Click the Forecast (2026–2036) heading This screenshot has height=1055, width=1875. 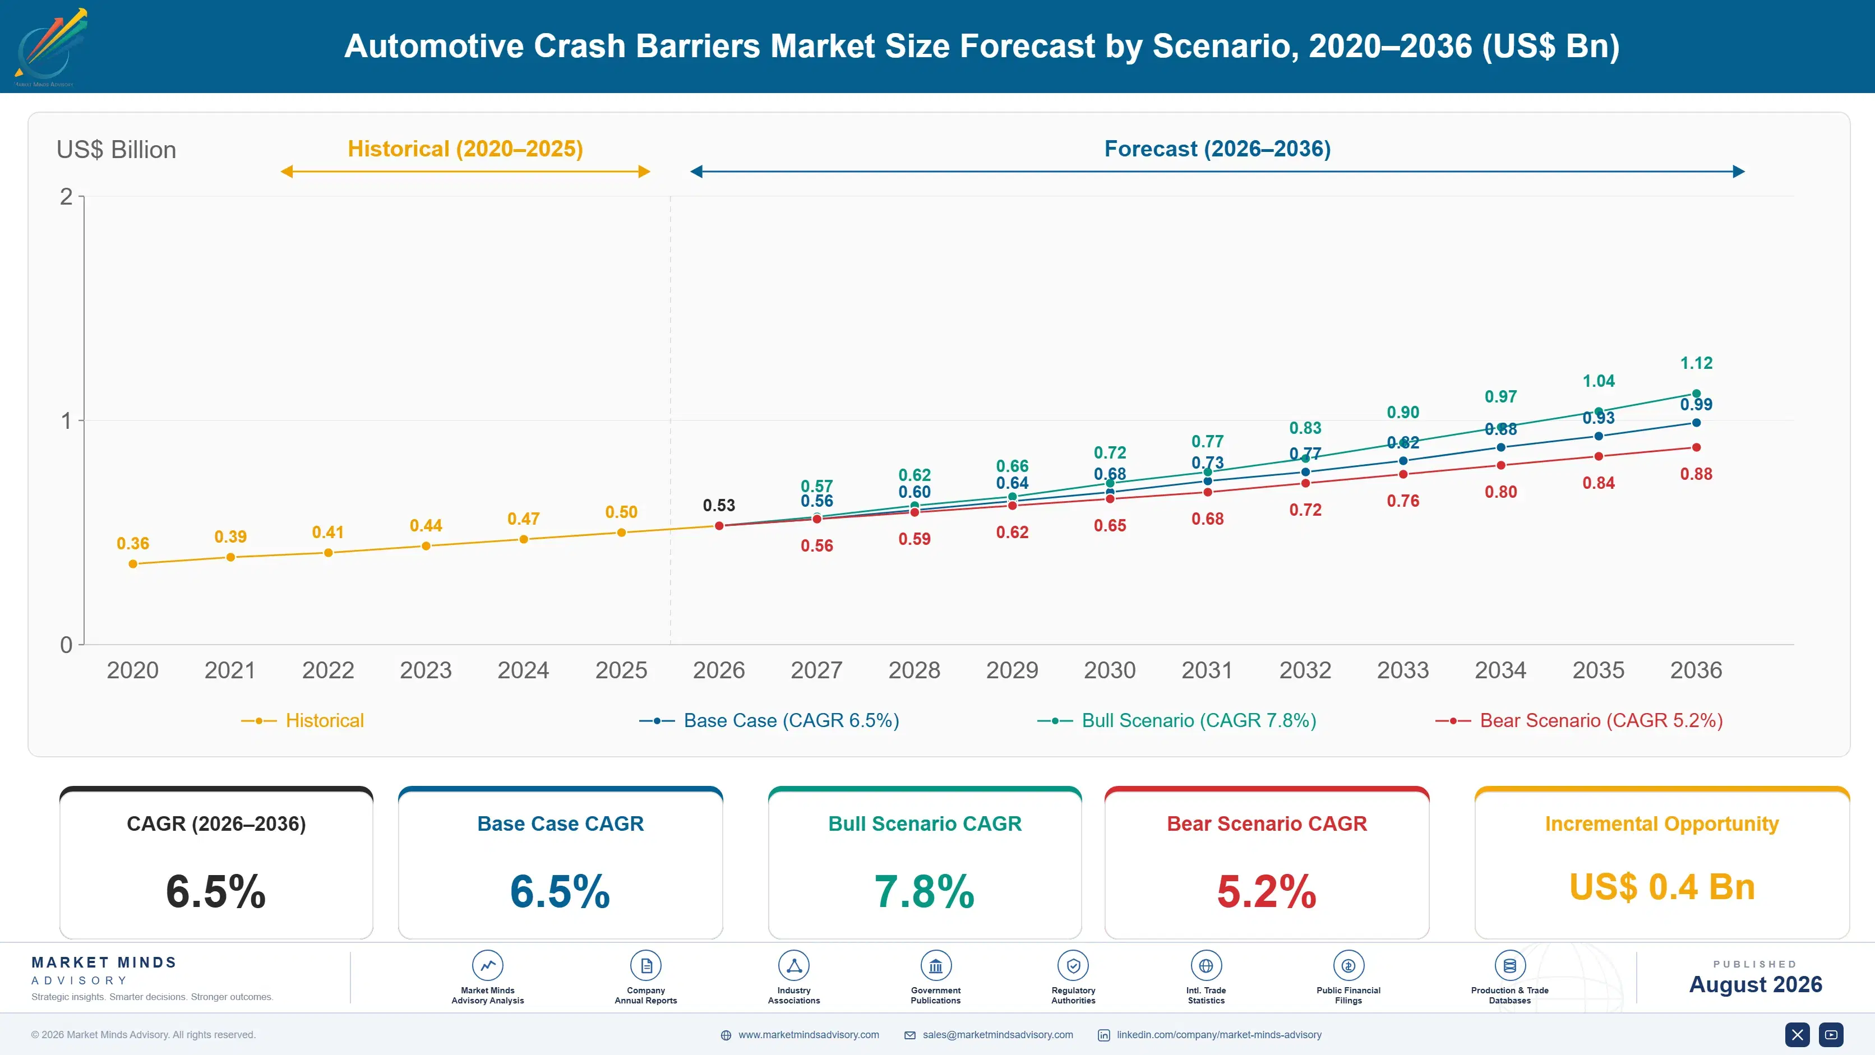coord(1218,149)
